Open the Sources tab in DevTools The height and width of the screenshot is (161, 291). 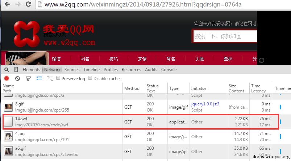click(72, 70)
